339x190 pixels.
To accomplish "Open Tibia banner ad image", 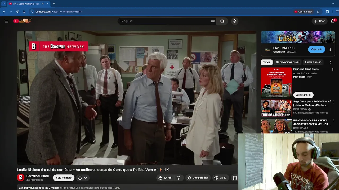I will click(298, 37).
